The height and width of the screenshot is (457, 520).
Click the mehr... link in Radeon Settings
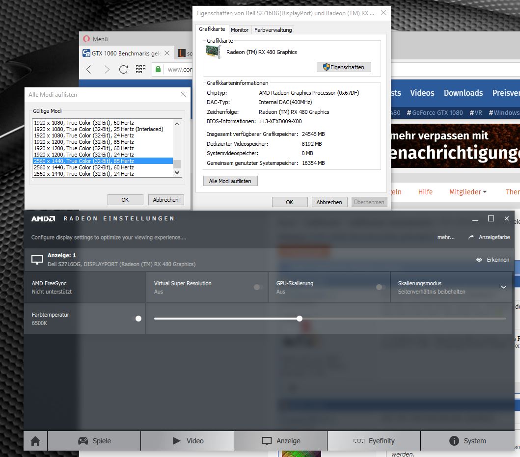[446, 237]
